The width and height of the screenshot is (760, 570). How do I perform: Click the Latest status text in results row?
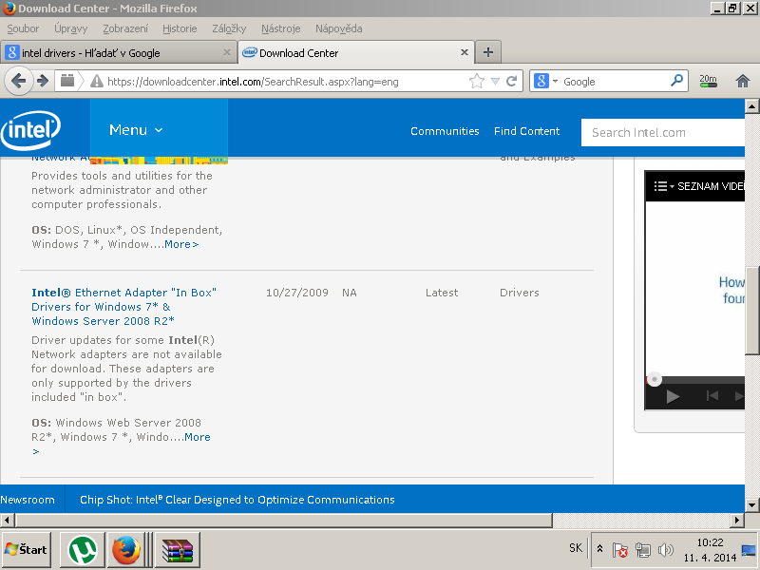click(442, 293)
